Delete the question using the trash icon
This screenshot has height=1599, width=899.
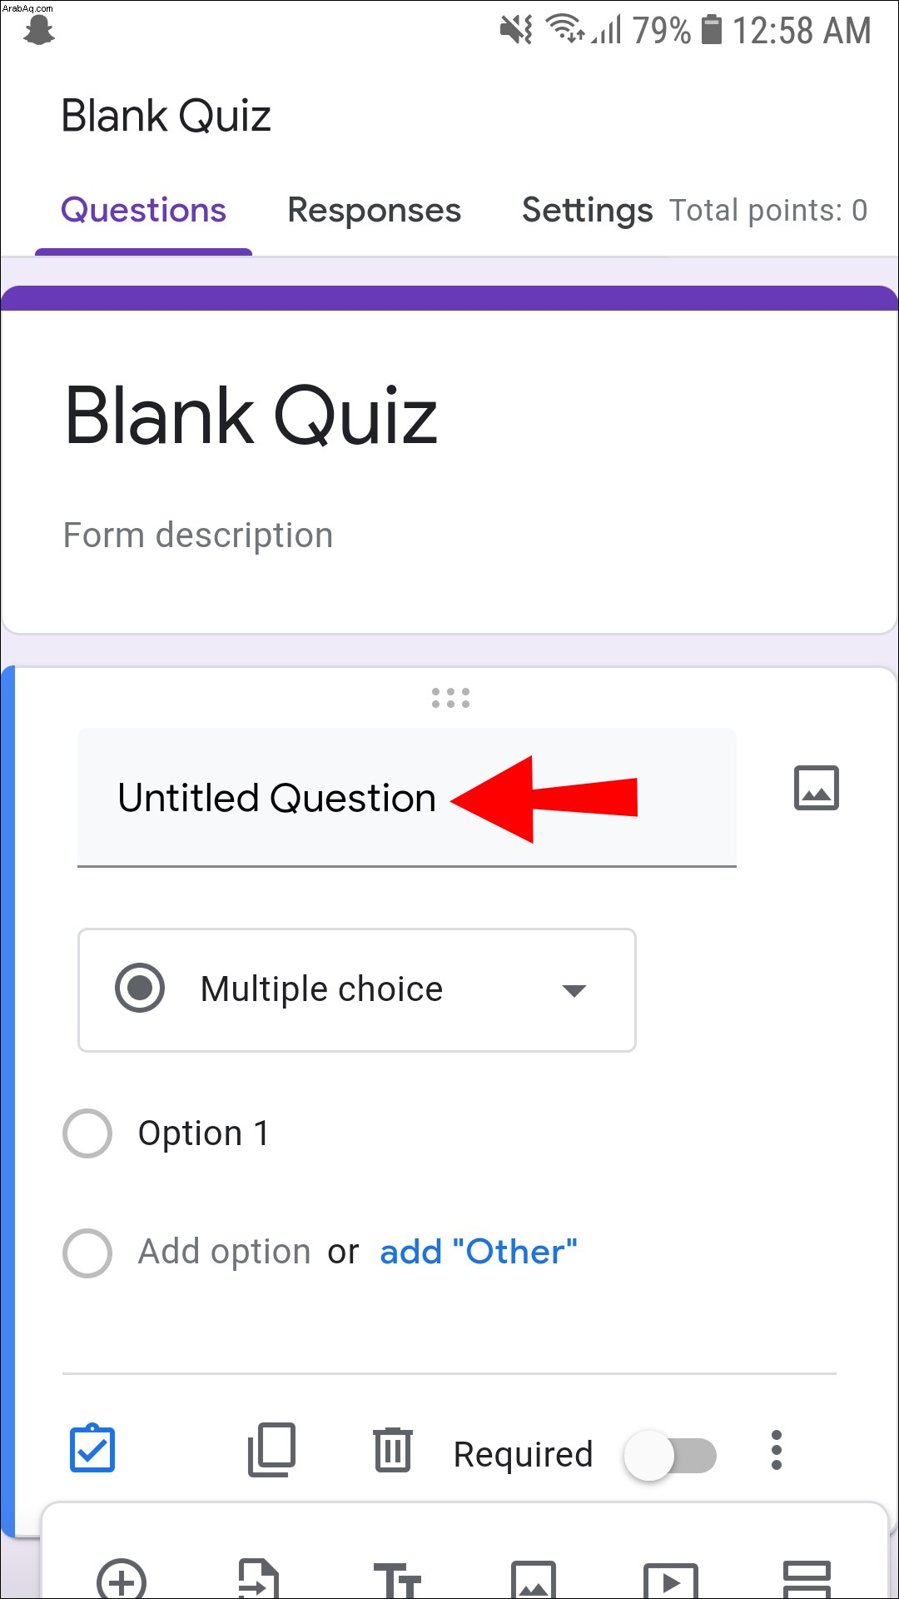coord(392,1450)
